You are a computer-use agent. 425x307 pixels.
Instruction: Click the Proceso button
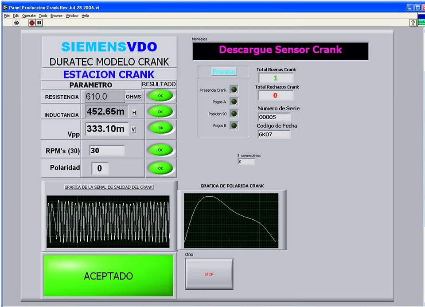(x=224, y=71)
